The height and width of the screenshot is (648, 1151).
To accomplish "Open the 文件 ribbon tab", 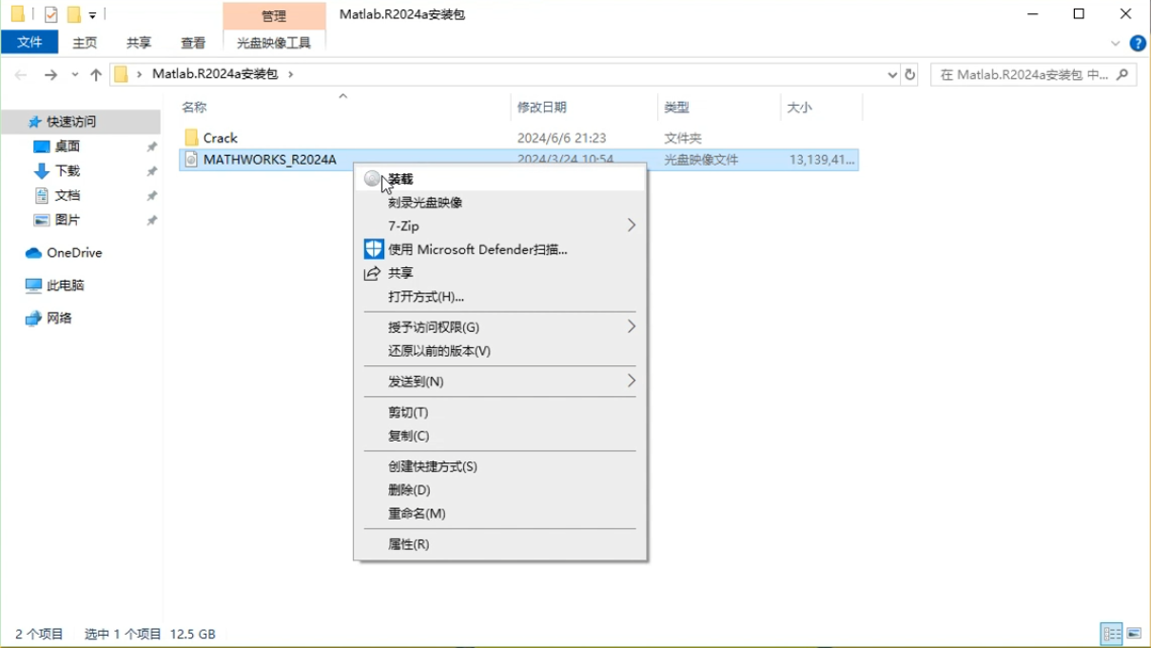I will 29,42.
